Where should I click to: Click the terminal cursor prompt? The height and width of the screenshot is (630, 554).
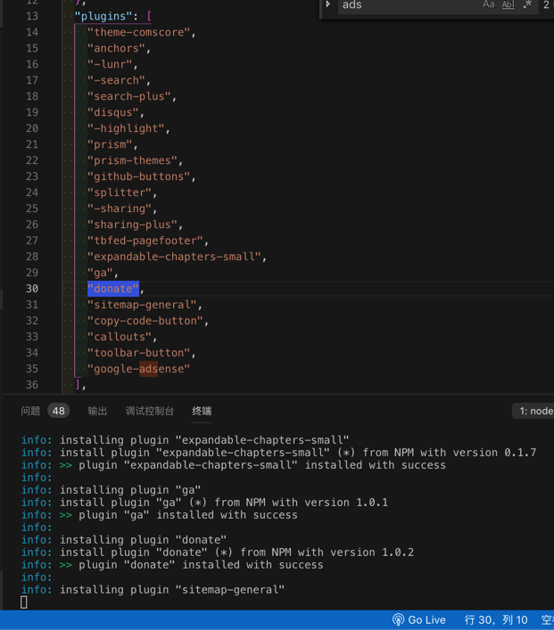point(24,602)
